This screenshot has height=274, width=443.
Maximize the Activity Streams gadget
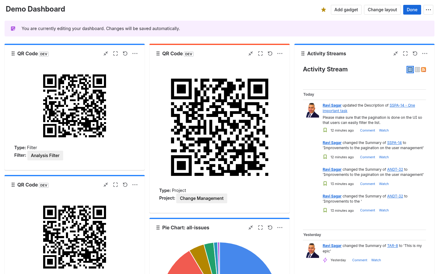(405, 53)
